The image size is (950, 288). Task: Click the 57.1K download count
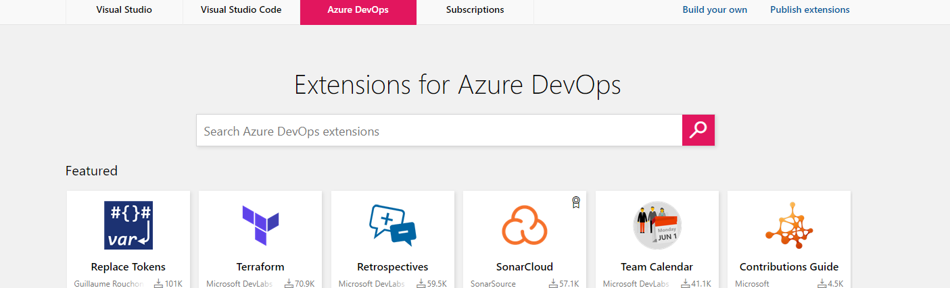(569, 284)
